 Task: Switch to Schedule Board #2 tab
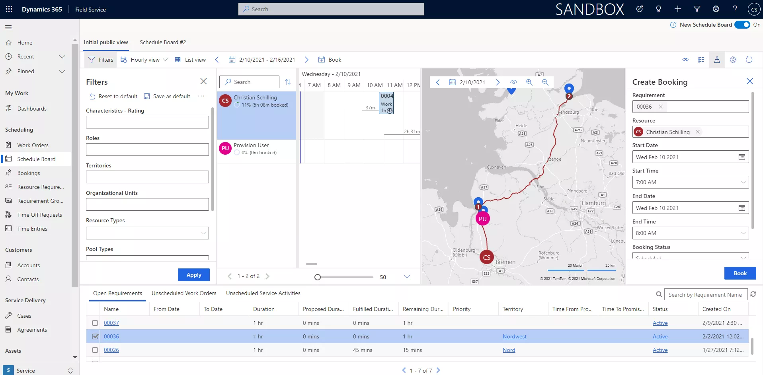click(163, 42)
